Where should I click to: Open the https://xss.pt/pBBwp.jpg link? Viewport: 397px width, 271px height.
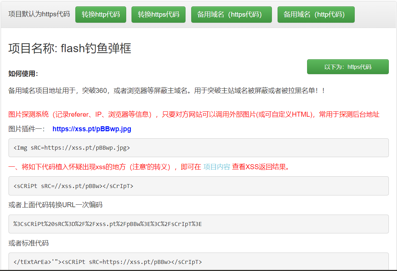coord(92,129)
